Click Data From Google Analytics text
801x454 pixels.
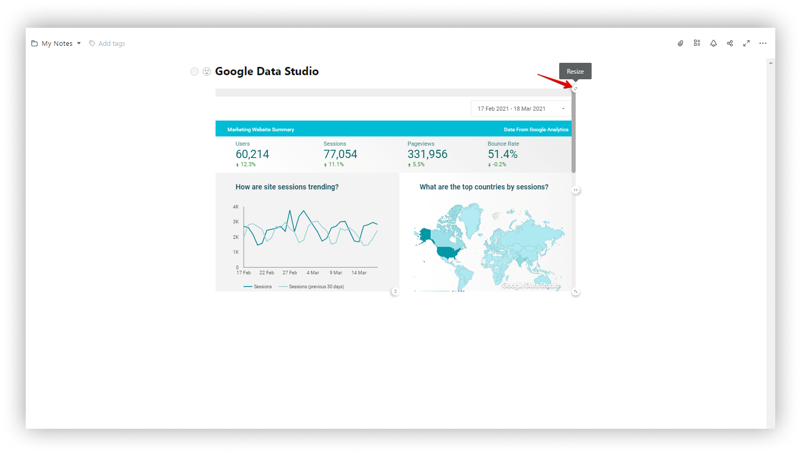pyautogui.click(x=536, y=130)
